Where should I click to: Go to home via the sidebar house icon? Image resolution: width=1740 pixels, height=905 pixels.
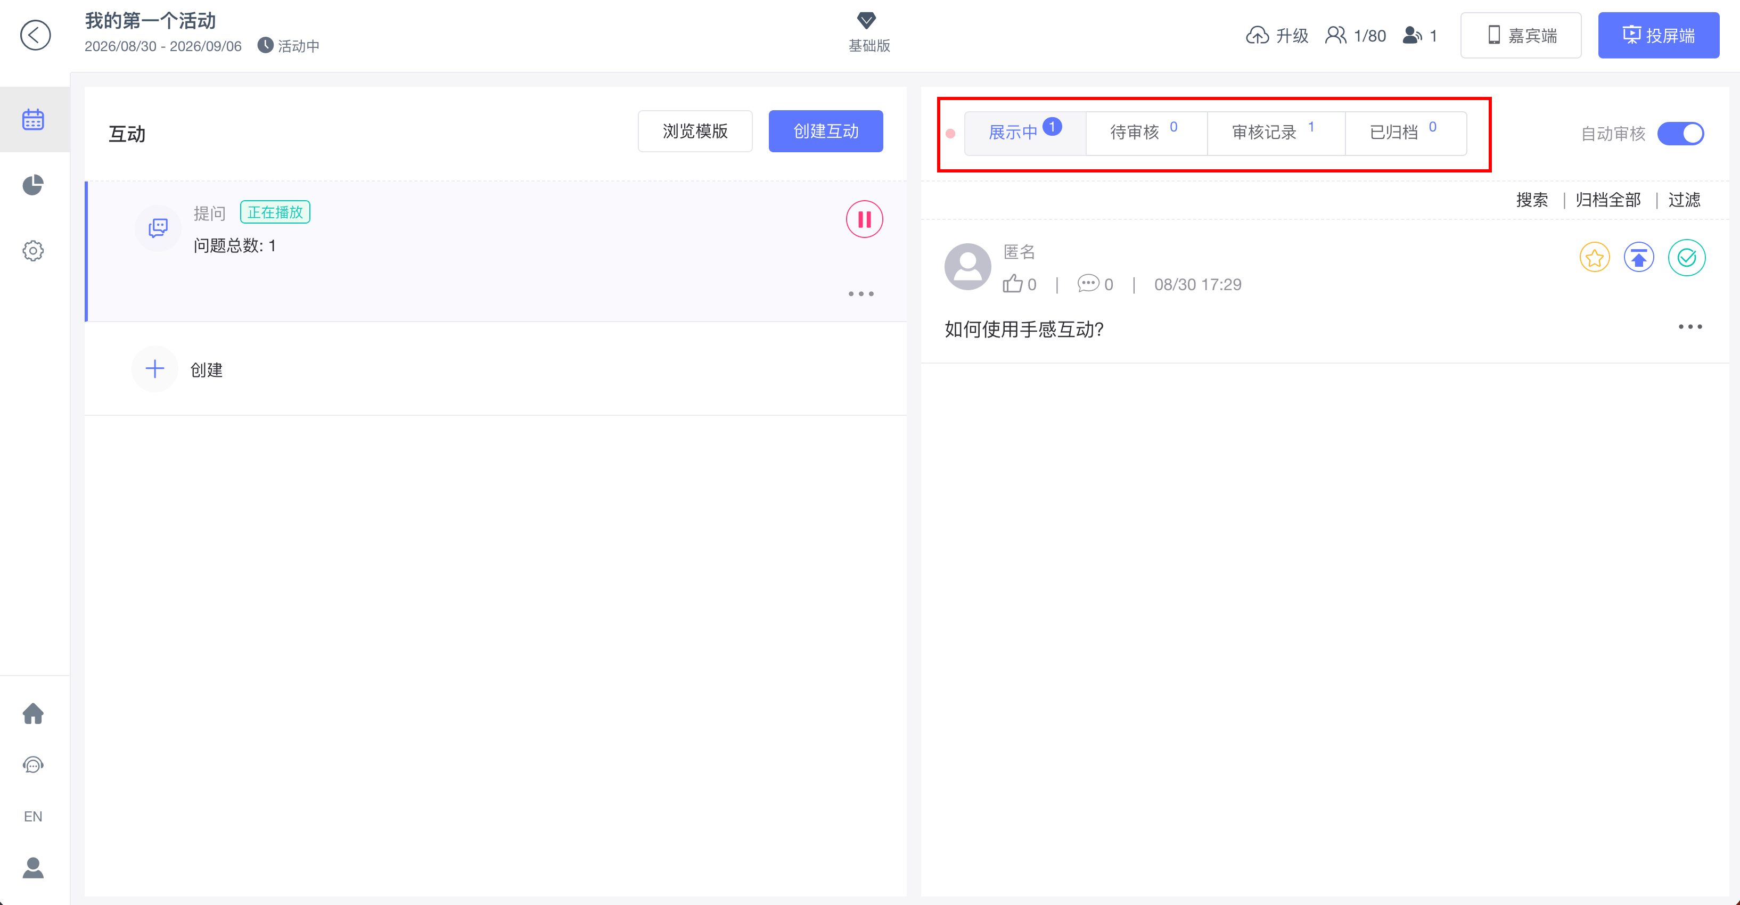point(33,713)
